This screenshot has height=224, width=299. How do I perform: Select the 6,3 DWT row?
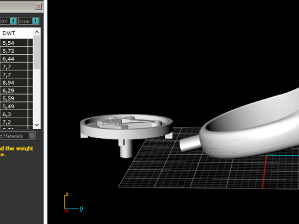pos(14,114)
